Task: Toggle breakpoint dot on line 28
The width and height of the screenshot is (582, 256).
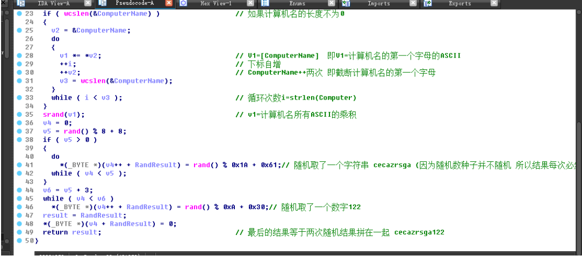Action: pos(19,56)
